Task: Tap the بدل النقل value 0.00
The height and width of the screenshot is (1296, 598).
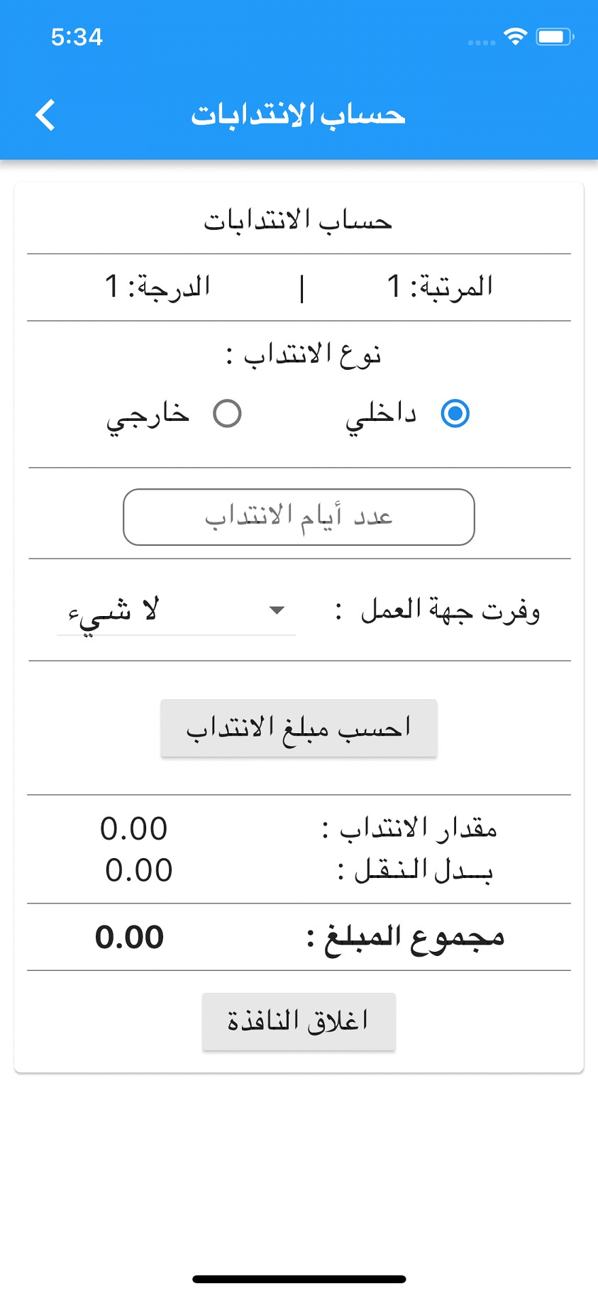Action: click(x=139, y=870)
